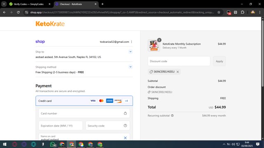The width and height of the screenshot is (264, 148).
Task: Open the red Opera taskbar icon
Action: [x=15, y=144]
